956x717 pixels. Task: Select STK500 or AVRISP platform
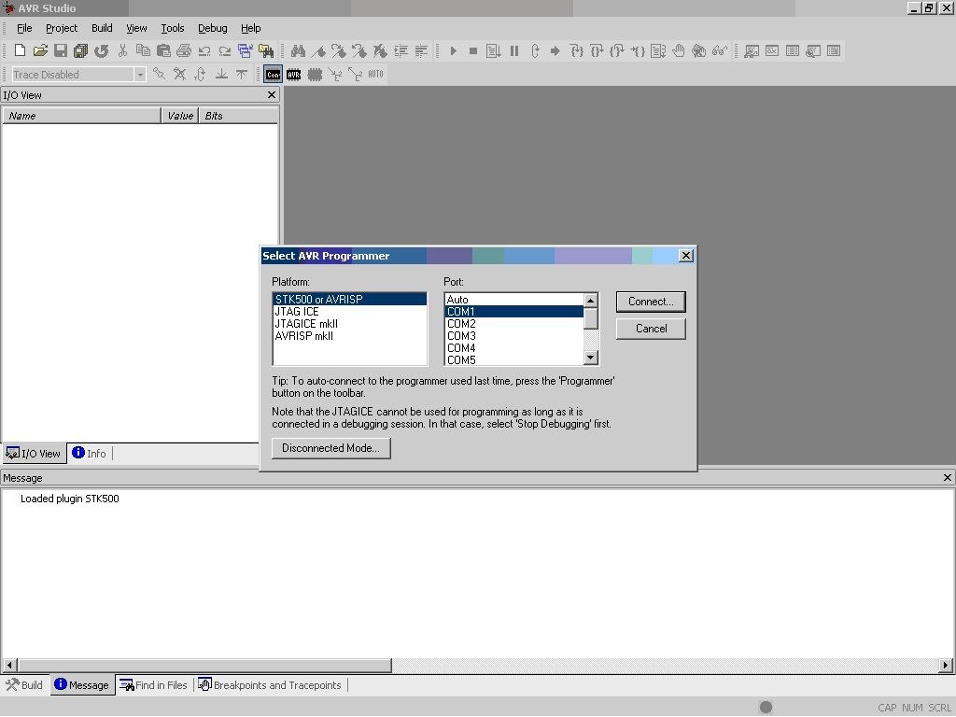[349, 300]
